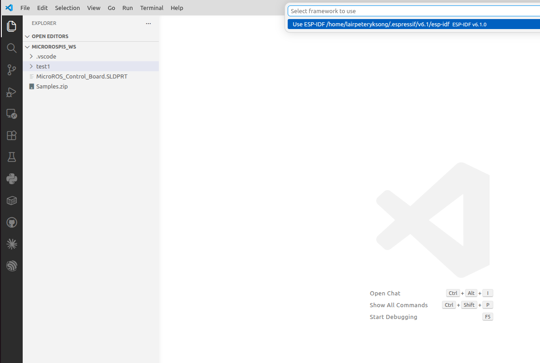Screen dimensions: 540x363
Task: Click the Show All Commands hint
Action: (399, 305)
